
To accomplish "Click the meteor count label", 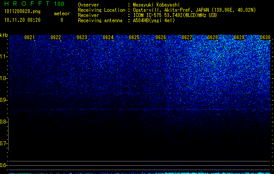I will click(62, 13).
